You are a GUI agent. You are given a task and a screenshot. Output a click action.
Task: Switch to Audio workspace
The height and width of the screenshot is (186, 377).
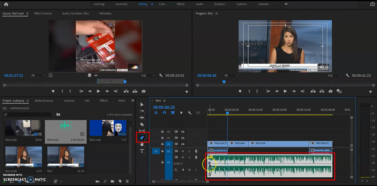[199, 4]
